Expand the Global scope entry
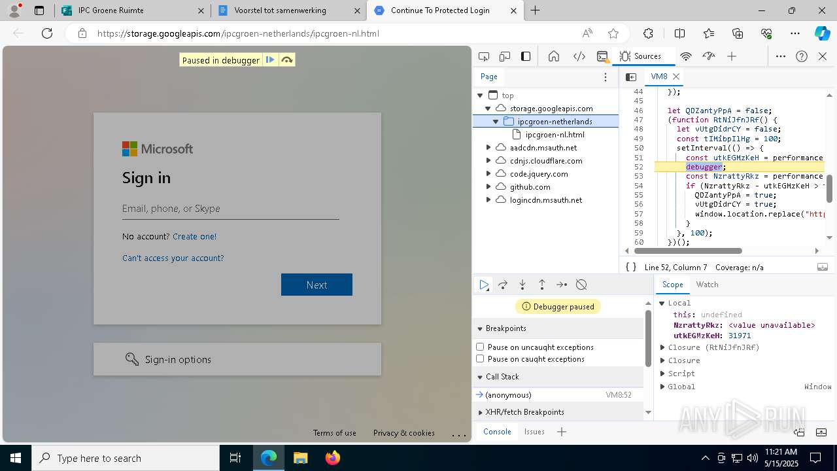Viewport: 837px width, 471px height. [x=662, y=387]
